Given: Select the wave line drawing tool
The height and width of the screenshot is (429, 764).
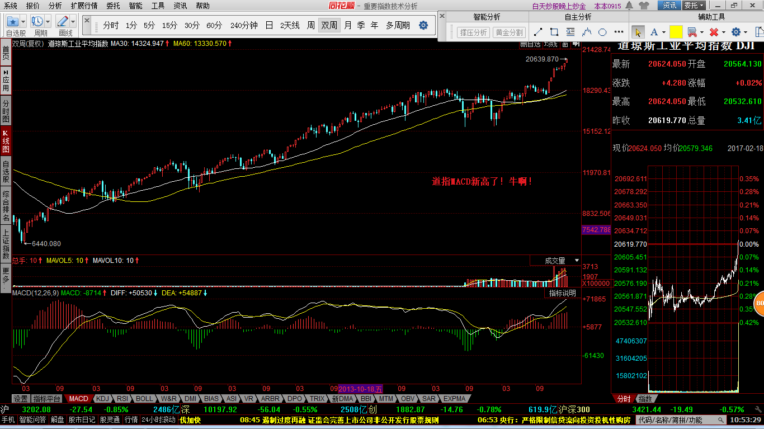Looking at the screenshot, I should click(x=587, y=32).
